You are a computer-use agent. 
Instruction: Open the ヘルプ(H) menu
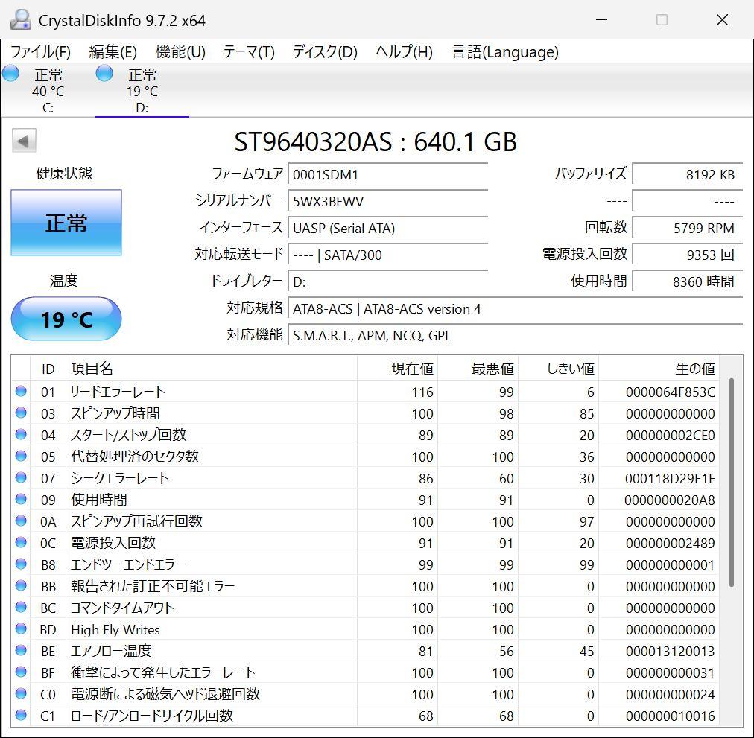[x=404, y=51]
